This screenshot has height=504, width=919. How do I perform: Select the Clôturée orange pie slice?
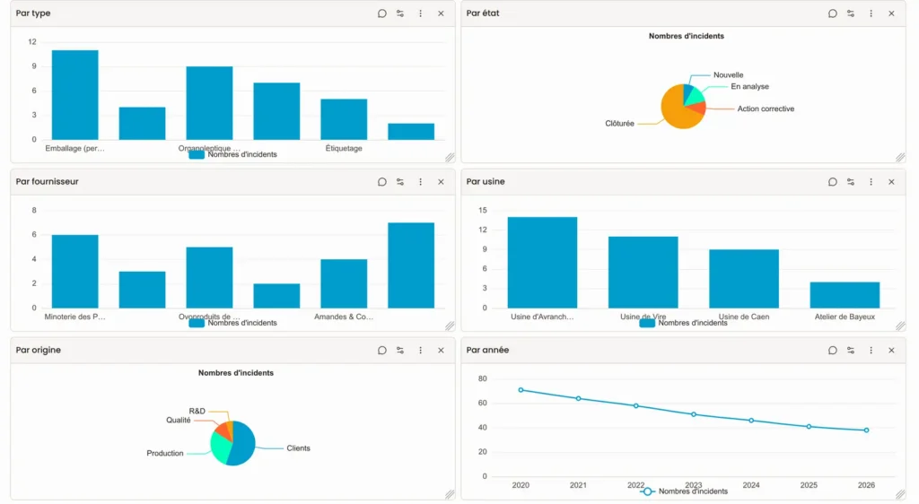click(x=675, y=111)
